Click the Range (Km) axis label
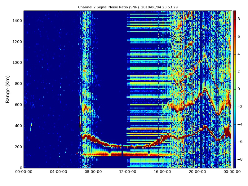This screenshot has width=248, height=186. tap(7, 89)
